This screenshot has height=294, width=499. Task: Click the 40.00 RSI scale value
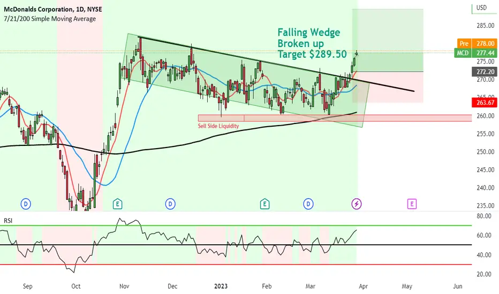[483, 255]
